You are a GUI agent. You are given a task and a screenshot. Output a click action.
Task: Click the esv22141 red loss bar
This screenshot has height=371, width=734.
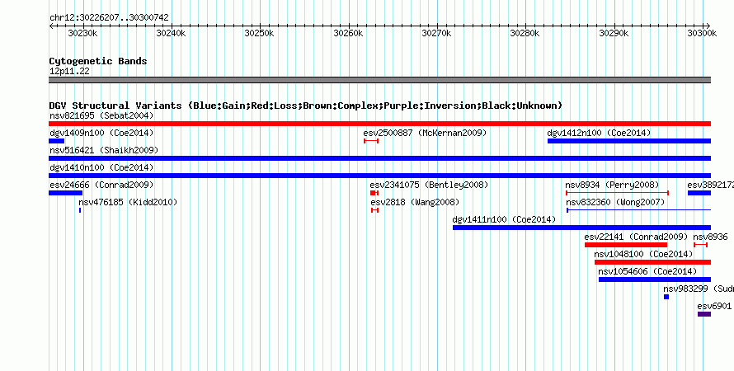(626, 245)
